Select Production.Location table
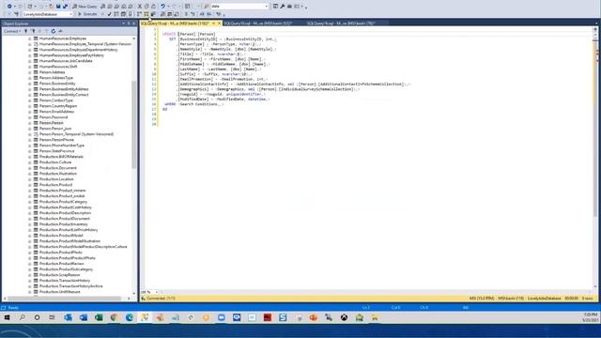The width and height of the screenshot is (601, 338). (x=56, y=179)
